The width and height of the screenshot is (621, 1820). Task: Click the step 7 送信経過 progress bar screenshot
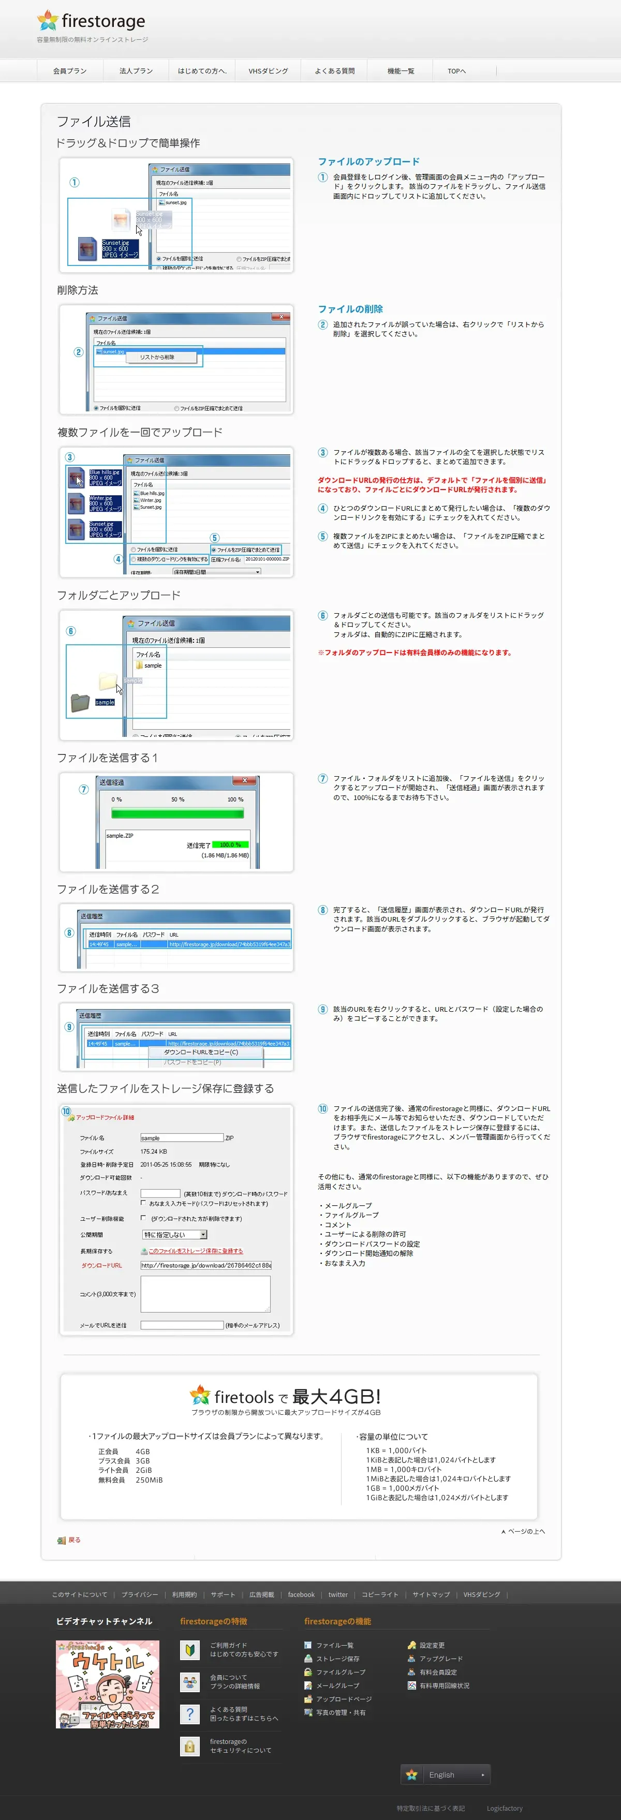(x=176, y=822)
